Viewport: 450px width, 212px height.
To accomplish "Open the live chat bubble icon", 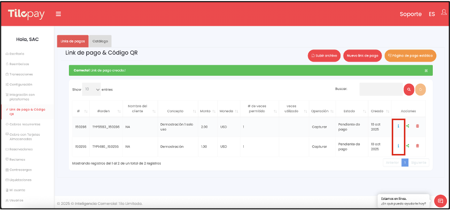I will pos(440,201).
